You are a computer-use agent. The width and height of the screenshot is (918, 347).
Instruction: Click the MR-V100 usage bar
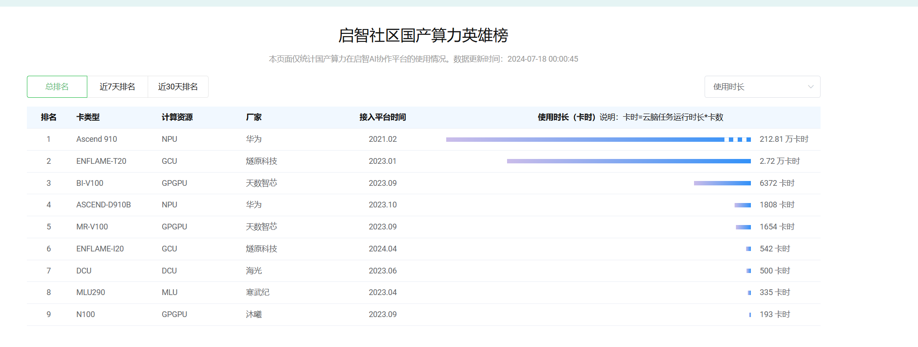point(743,227)
